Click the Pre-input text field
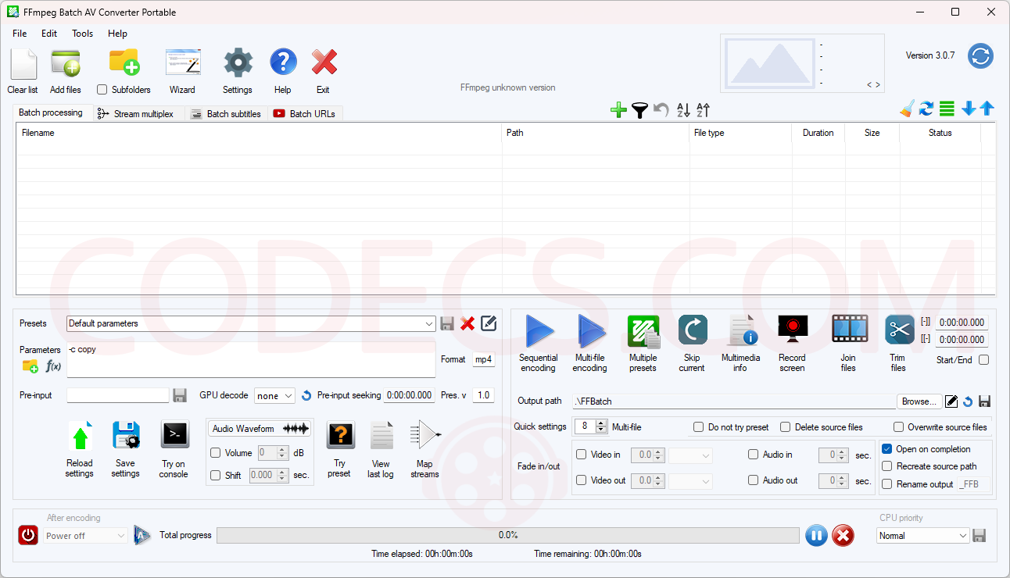The image size is (1010, 578). point(118,395)
